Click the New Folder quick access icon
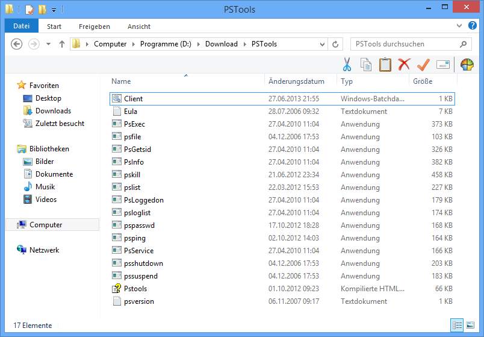This screenshot has height=337, width=484. click(x=42, y=9)
